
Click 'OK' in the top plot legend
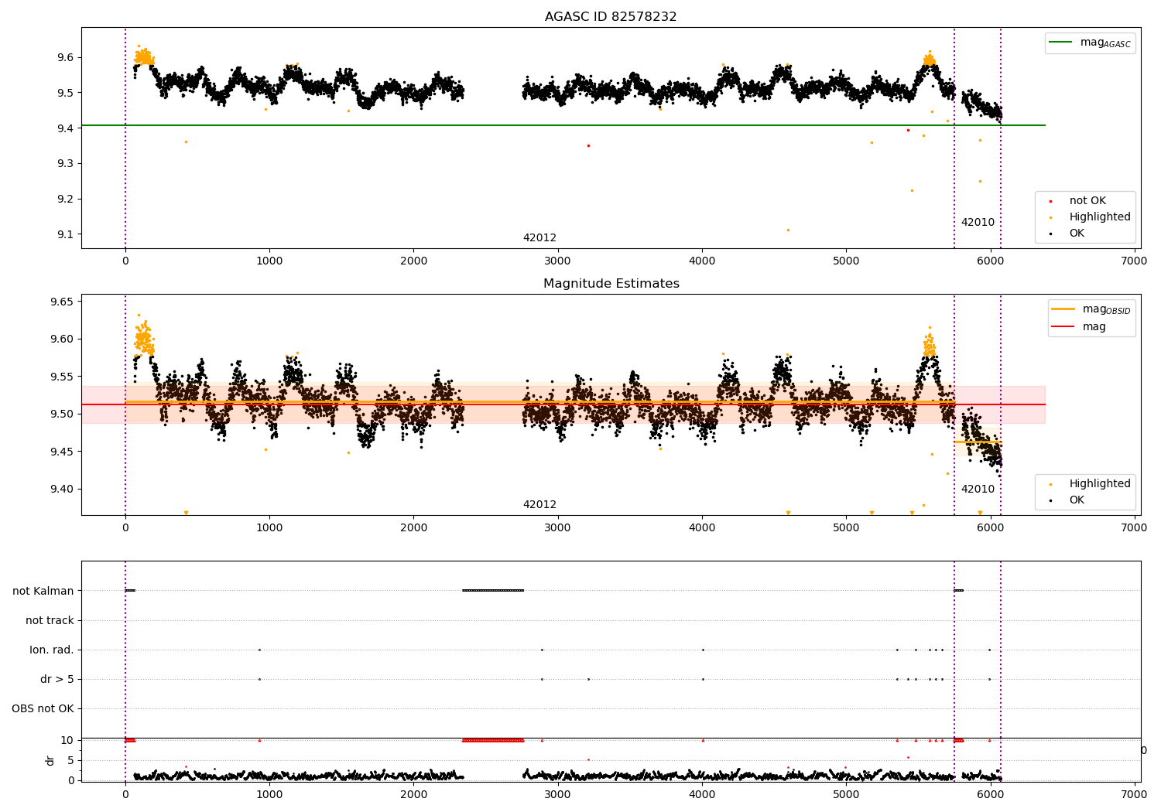pyautogui.click(x=1077, y=234)
